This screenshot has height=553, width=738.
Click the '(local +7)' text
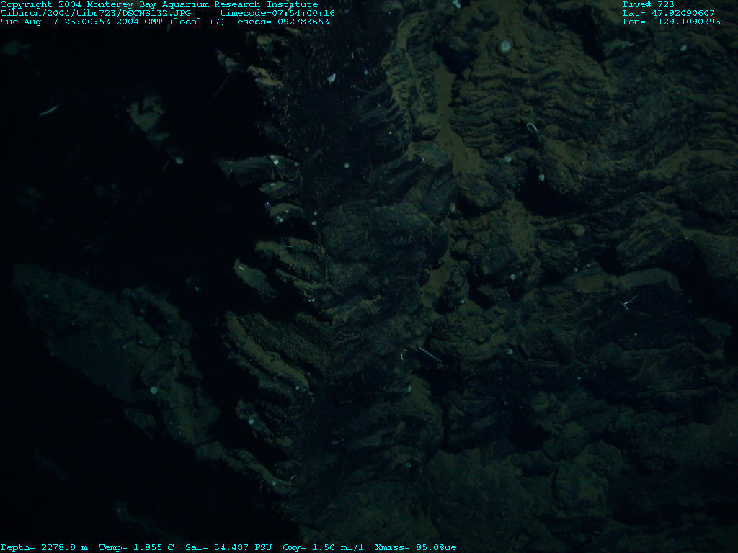pos(197,22)
